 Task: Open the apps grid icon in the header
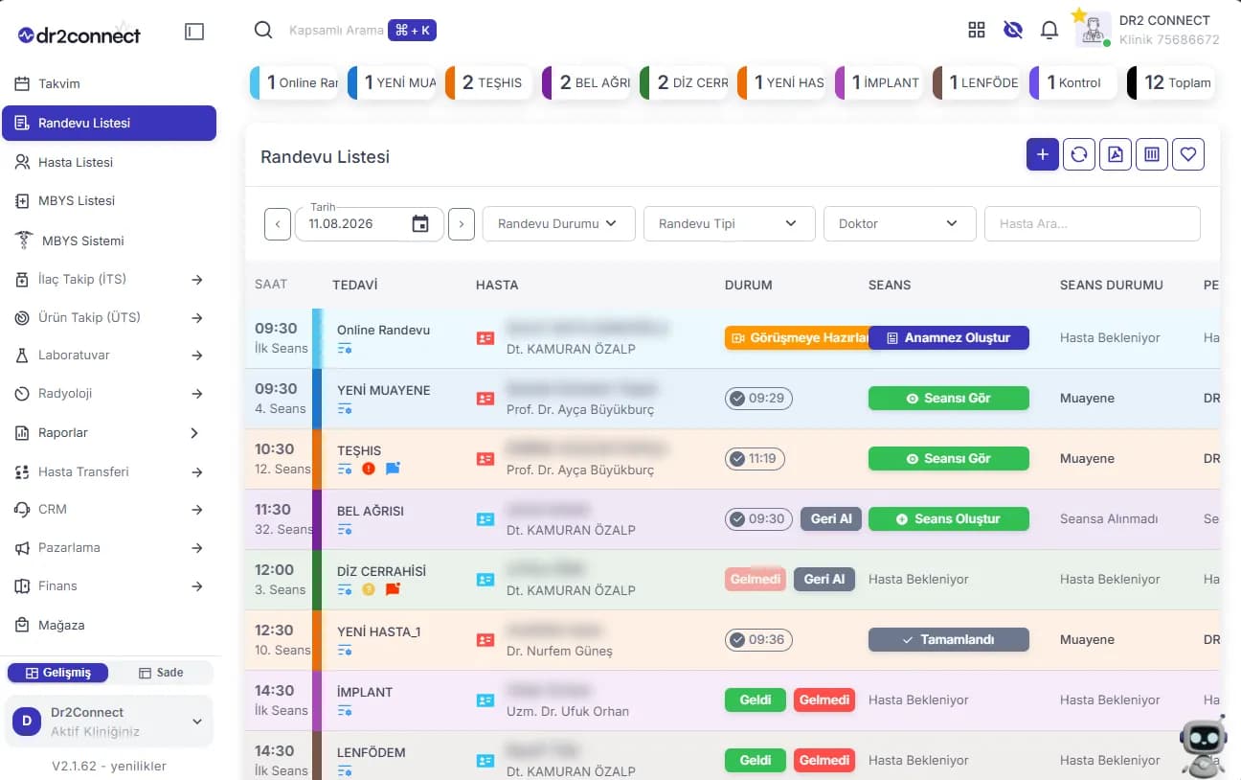(x=977, y=30)
